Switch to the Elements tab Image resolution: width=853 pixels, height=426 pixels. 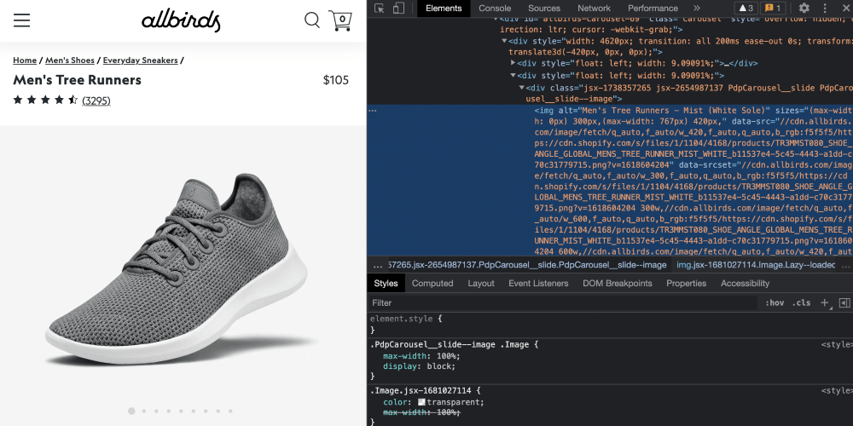coord(444,9)
